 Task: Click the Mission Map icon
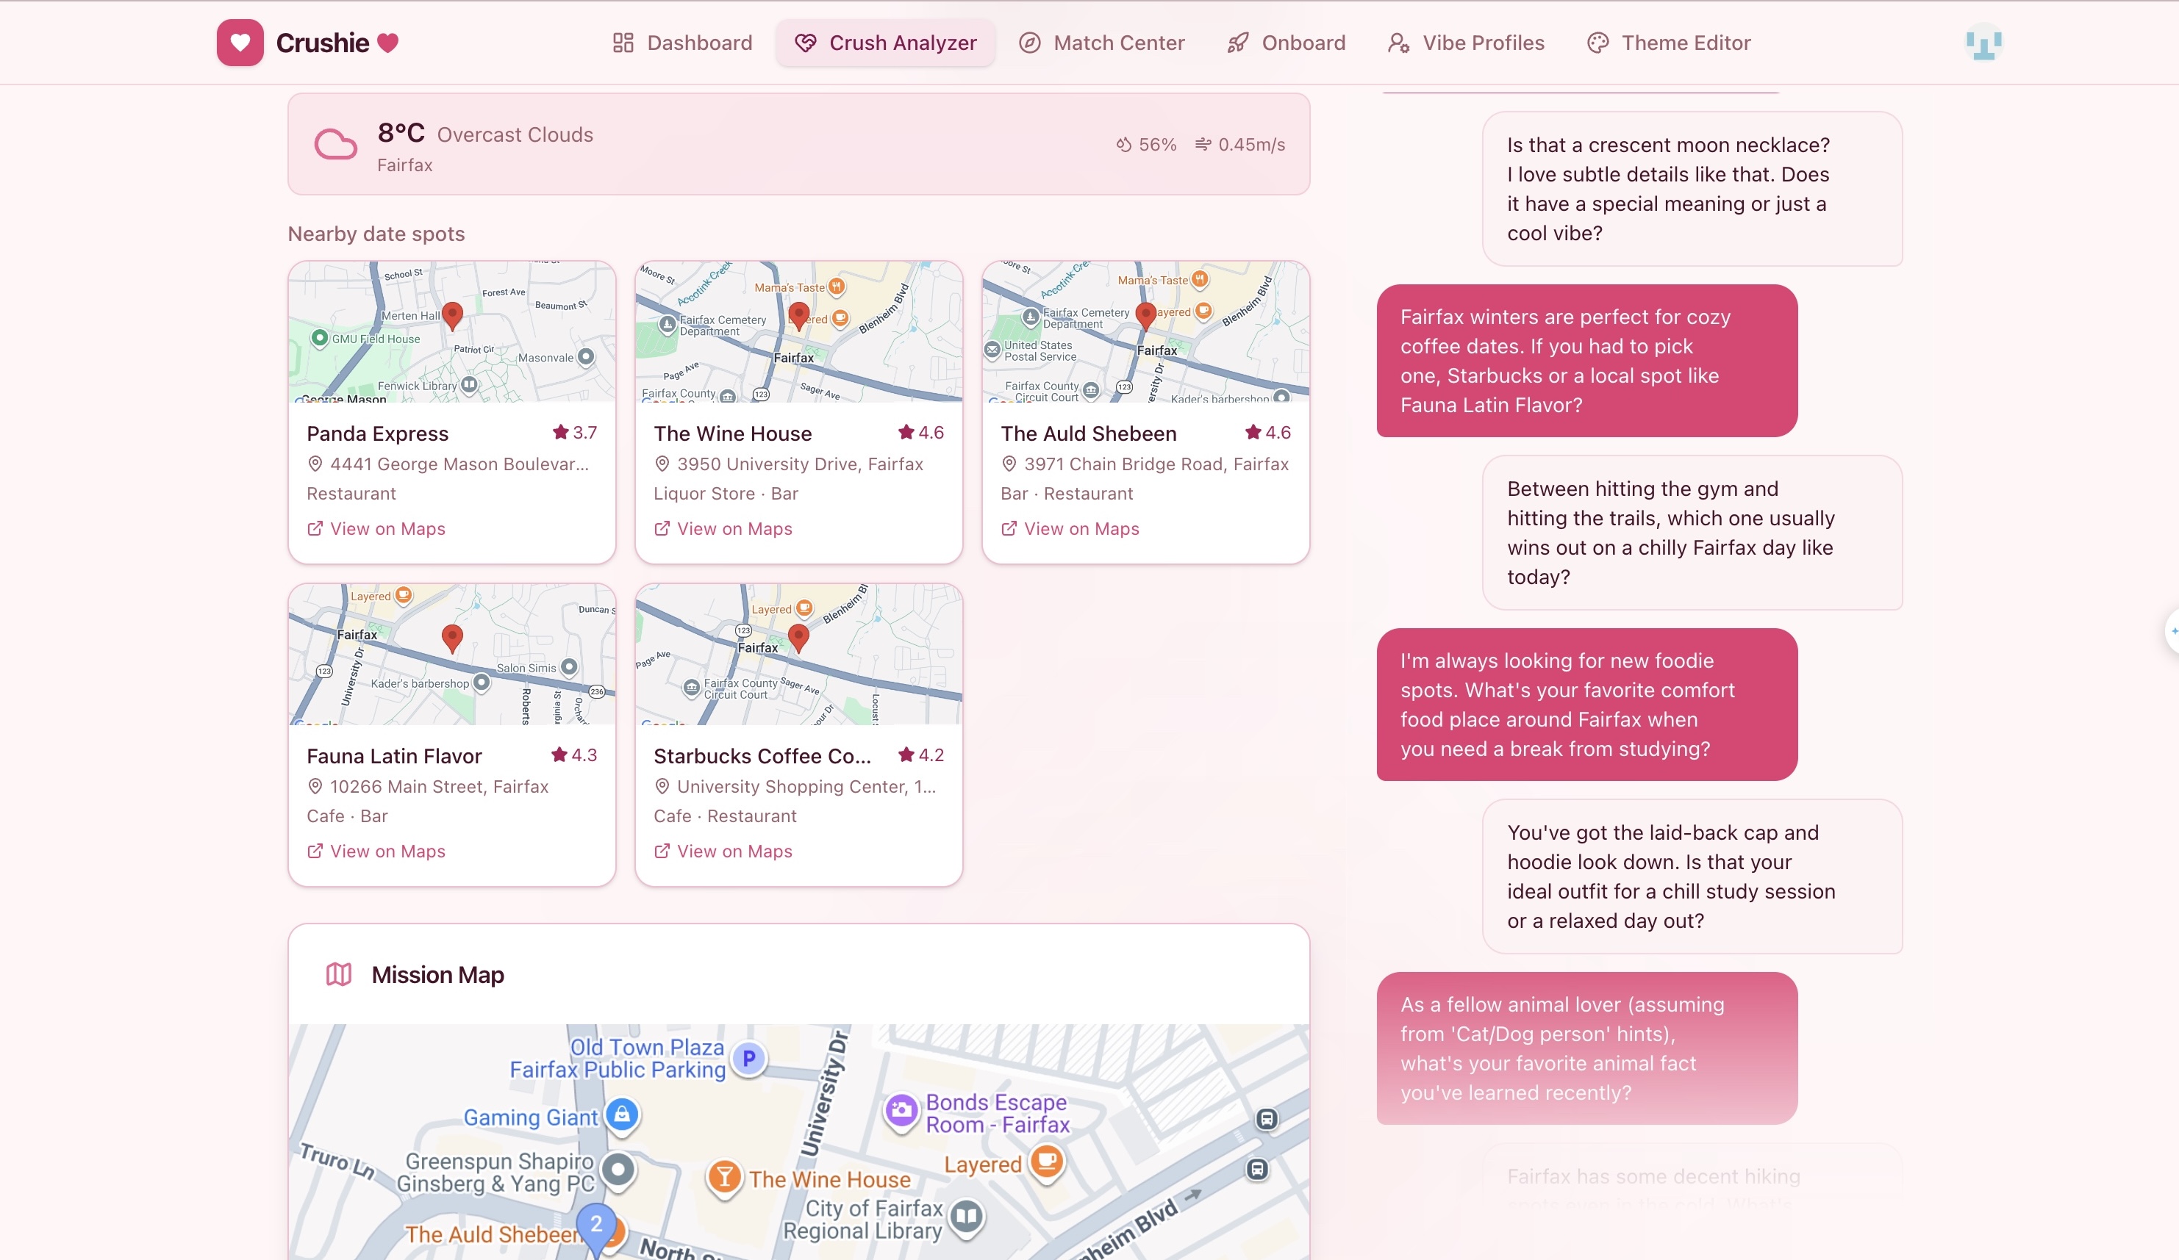coord(338,974)
